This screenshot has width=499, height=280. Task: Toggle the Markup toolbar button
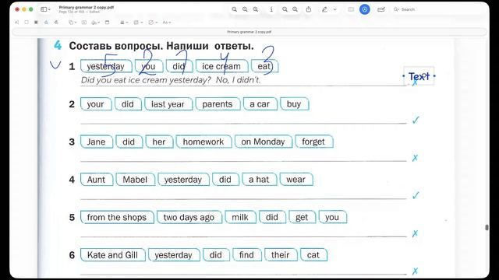tap(365, 9)
